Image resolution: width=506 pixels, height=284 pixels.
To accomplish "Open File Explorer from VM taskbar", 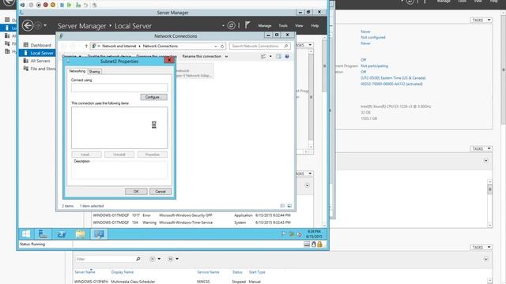I will pos(81,234).
